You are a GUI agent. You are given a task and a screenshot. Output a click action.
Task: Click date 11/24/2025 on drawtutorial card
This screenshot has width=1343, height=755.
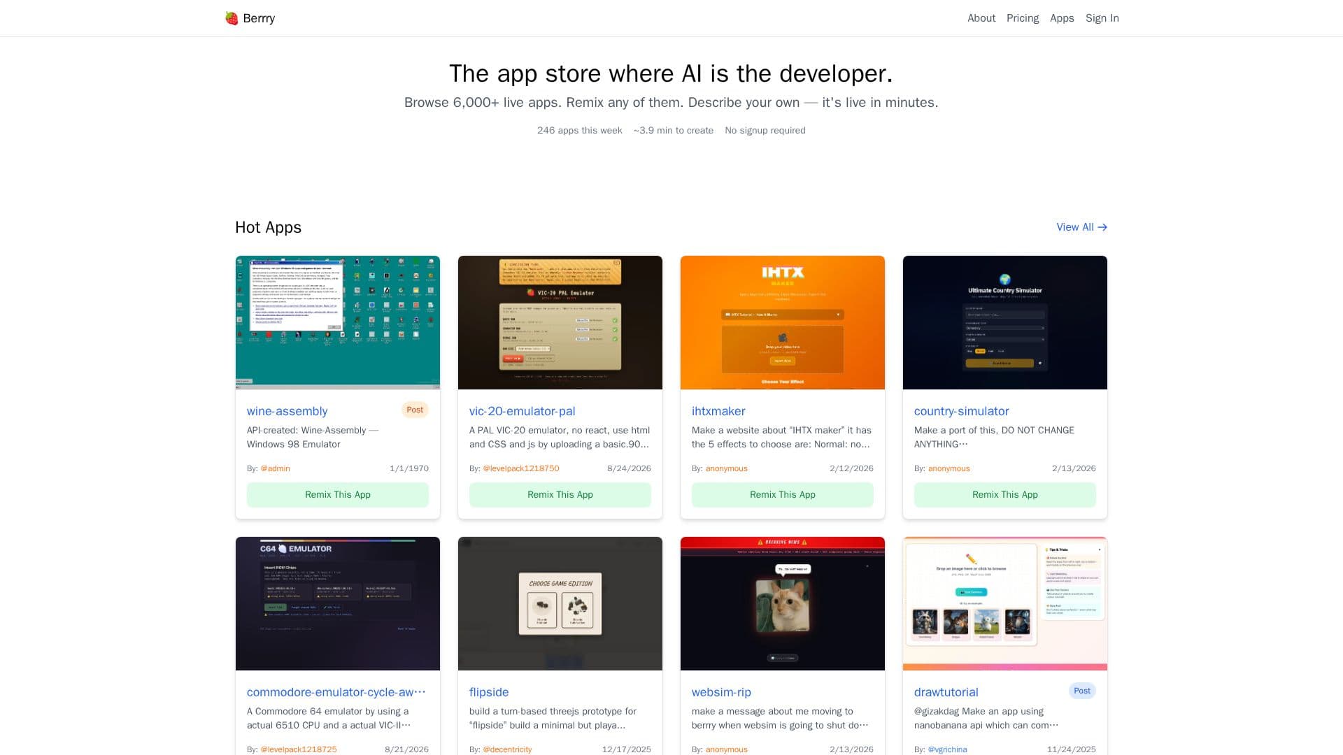1071,749
